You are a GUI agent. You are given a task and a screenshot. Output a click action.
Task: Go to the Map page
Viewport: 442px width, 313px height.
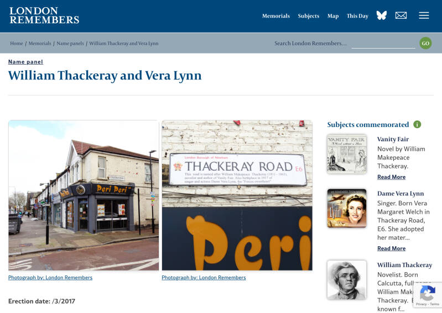(333, 16)
